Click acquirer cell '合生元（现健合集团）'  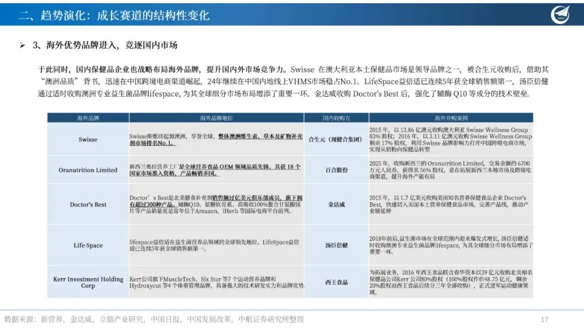(336, 139)
